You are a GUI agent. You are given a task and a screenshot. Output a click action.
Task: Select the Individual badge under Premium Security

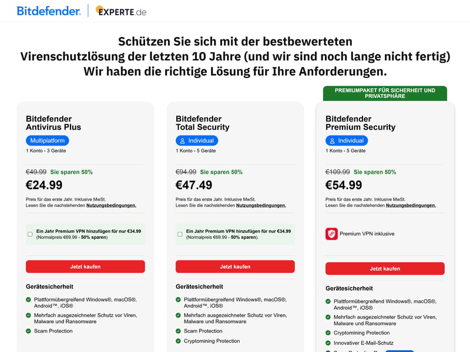(x=347, y=141)
